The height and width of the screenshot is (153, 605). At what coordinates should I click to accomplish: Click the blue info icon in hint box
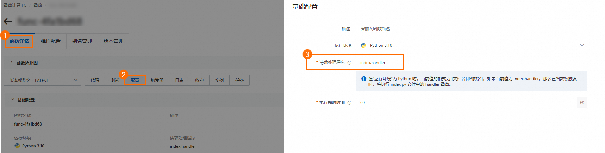364,79
